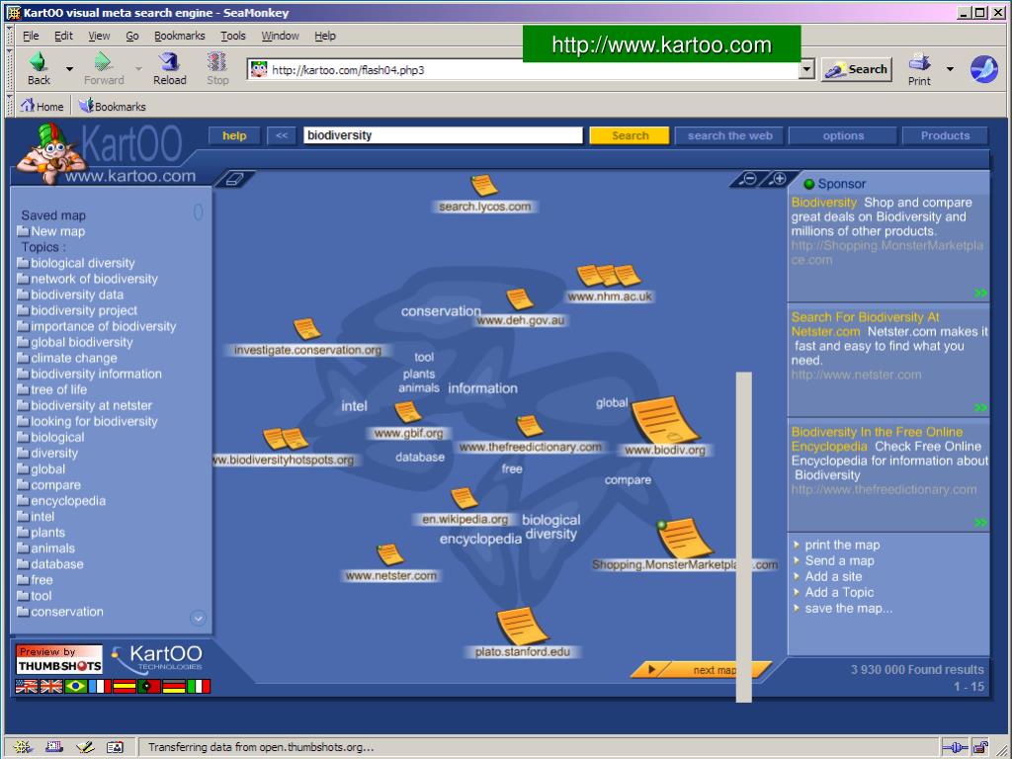The height and width of the screenshot is (759, 1012).
Task: Click the SeaMonkey throbber bird icon
Action: (983, 68)
